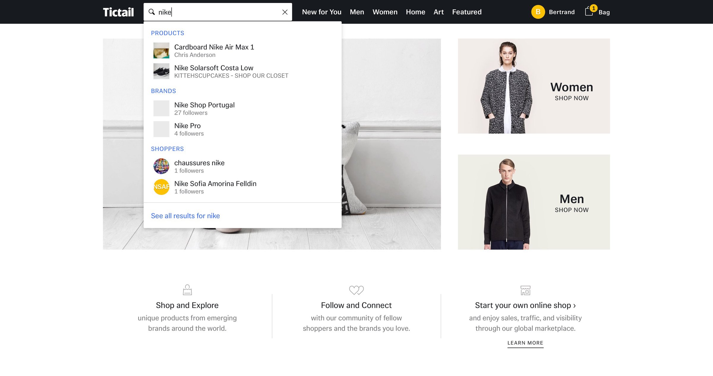Open the Art category
The height and width of the screenshot is (376, 713).
[438, 12]
